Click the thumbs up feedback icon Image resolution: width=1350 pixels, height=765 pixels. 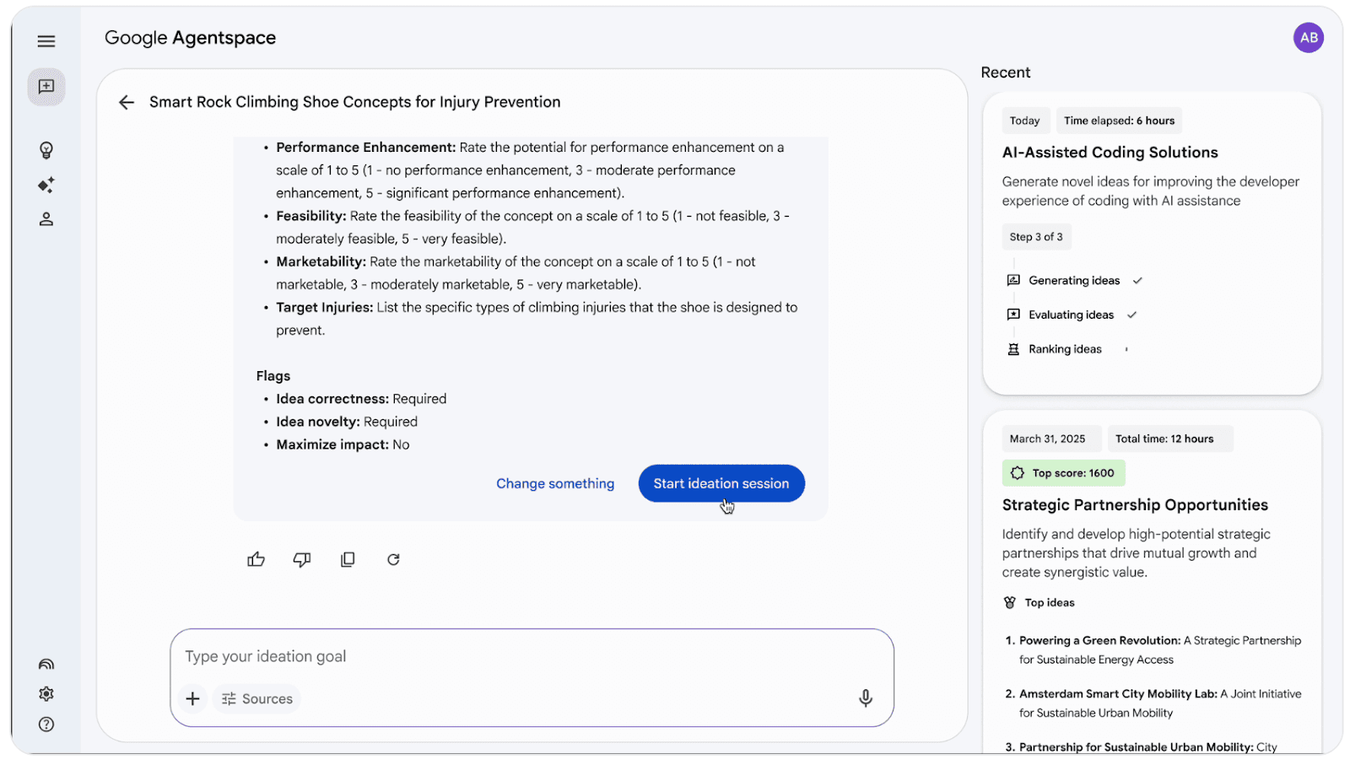pos(256,559)
